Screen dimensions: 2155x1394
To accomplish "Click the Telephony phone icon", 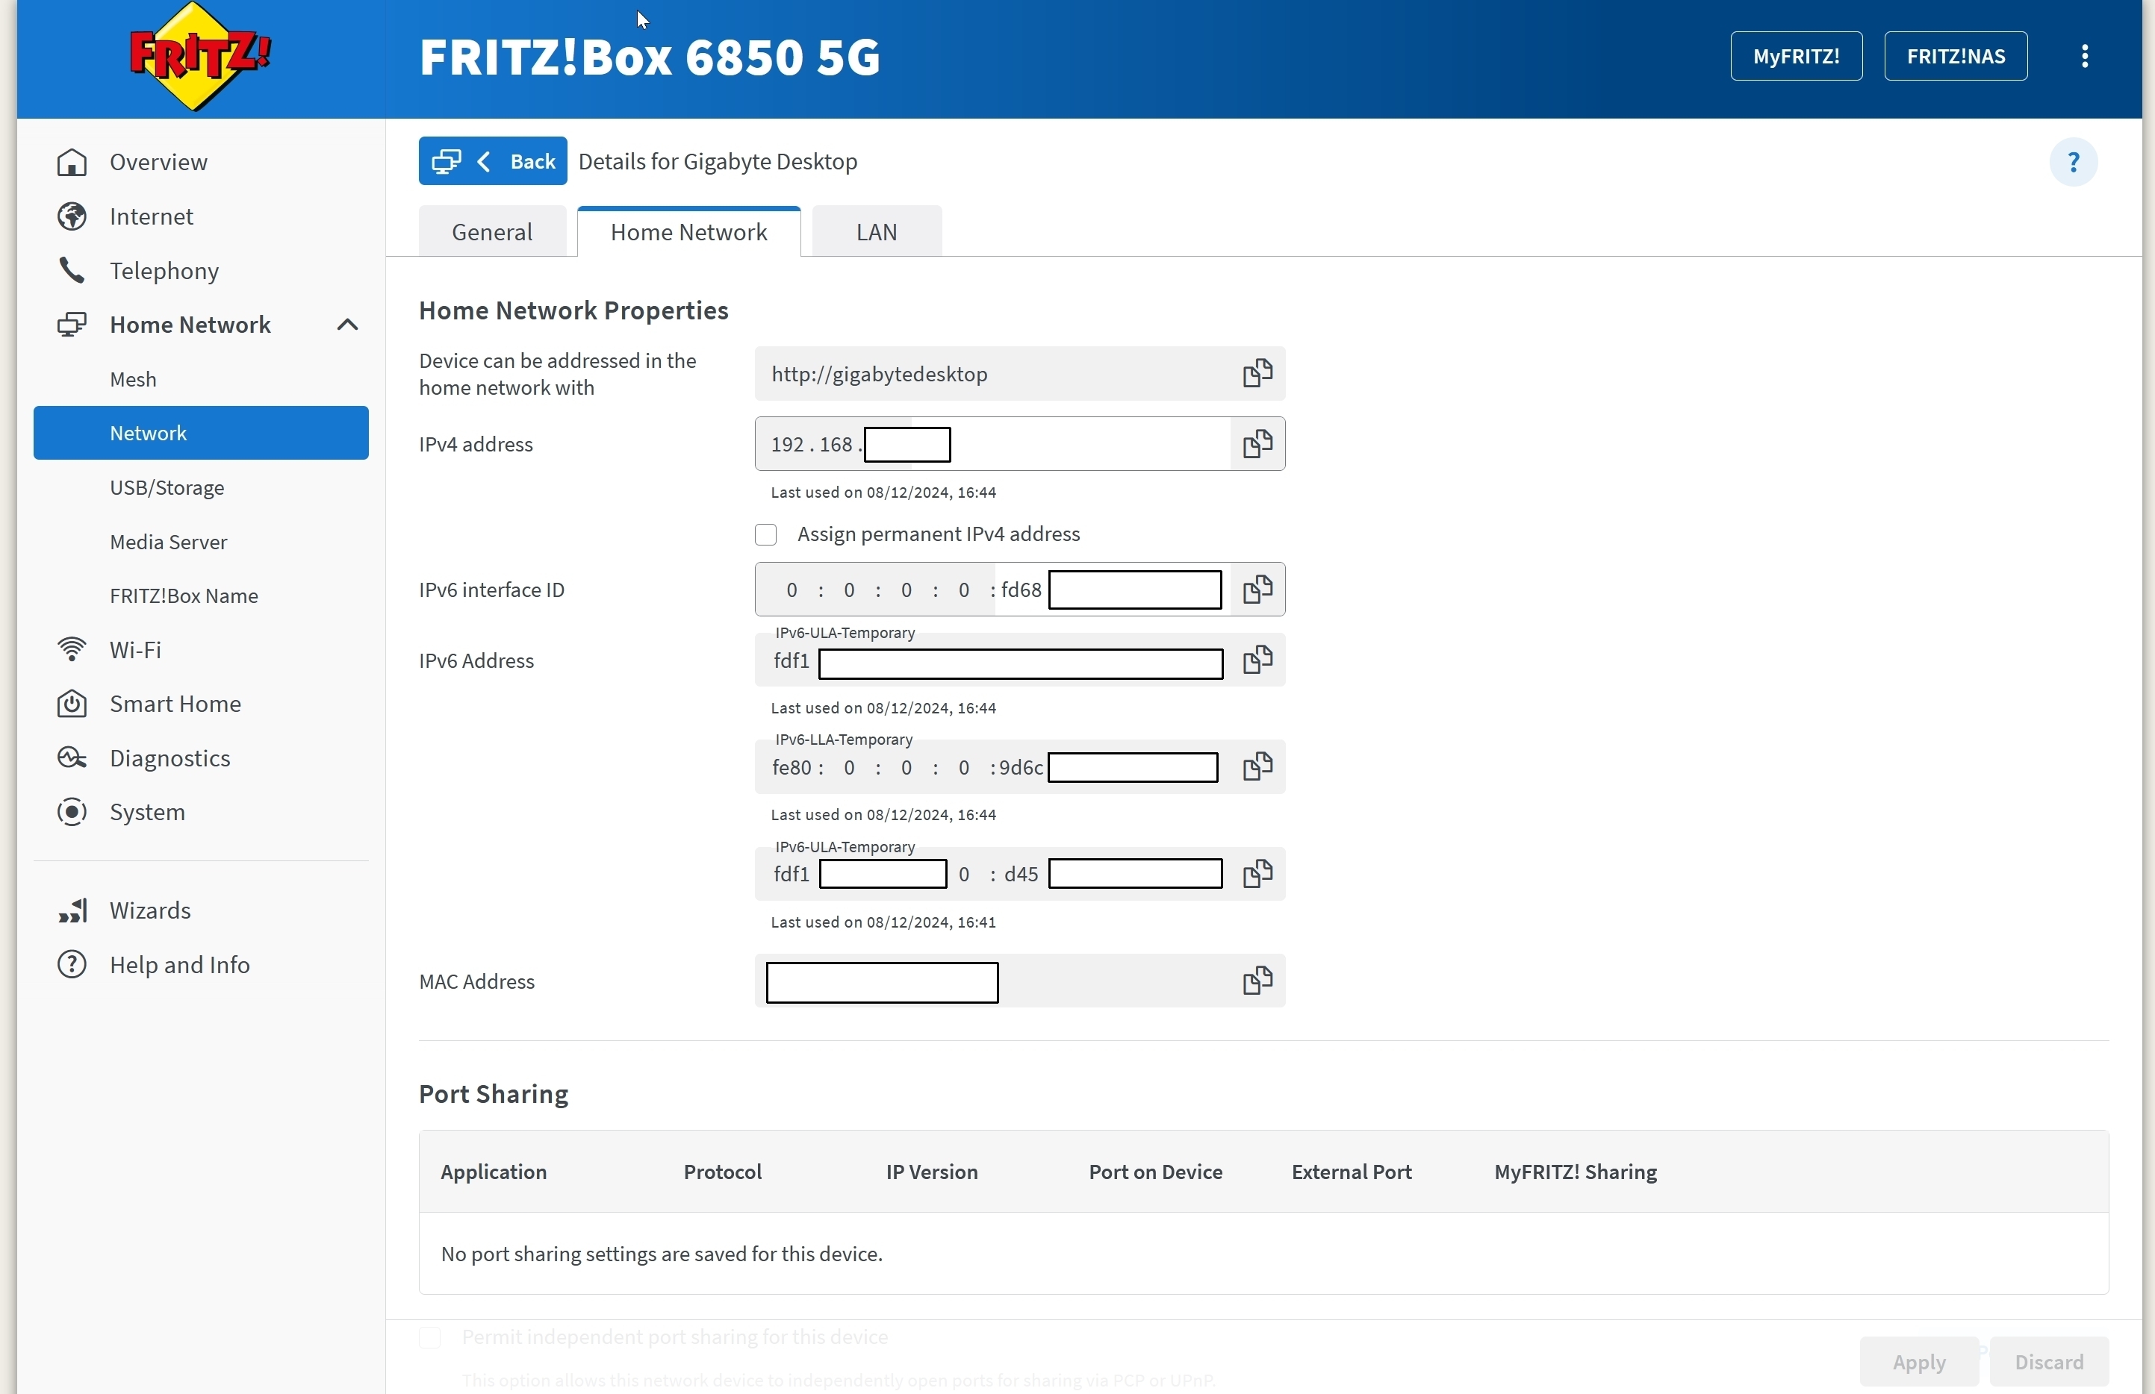I will (72, 271).
